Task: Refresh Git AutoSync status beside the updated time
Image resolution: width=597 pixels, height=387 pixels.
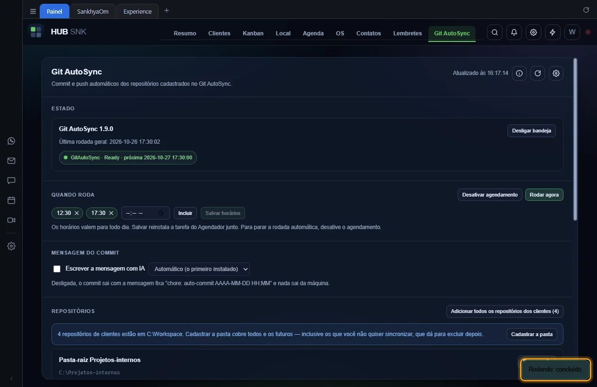Action: pyautogui.click(x=537, y=74)
